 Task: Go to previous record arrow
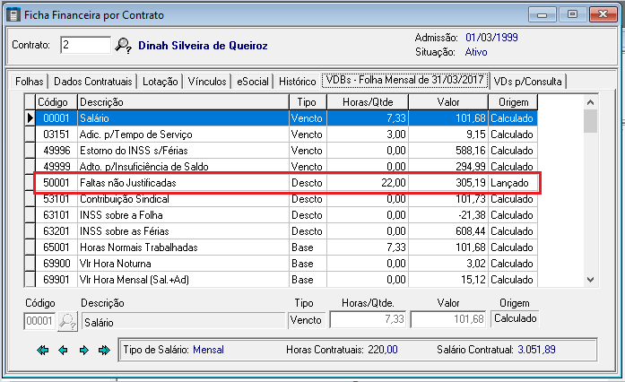(x=63, y=350)
